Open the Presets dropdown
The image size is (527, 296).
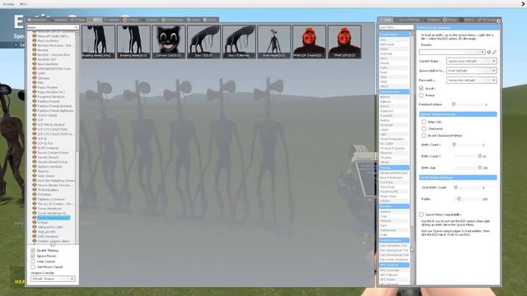[452, 52]
